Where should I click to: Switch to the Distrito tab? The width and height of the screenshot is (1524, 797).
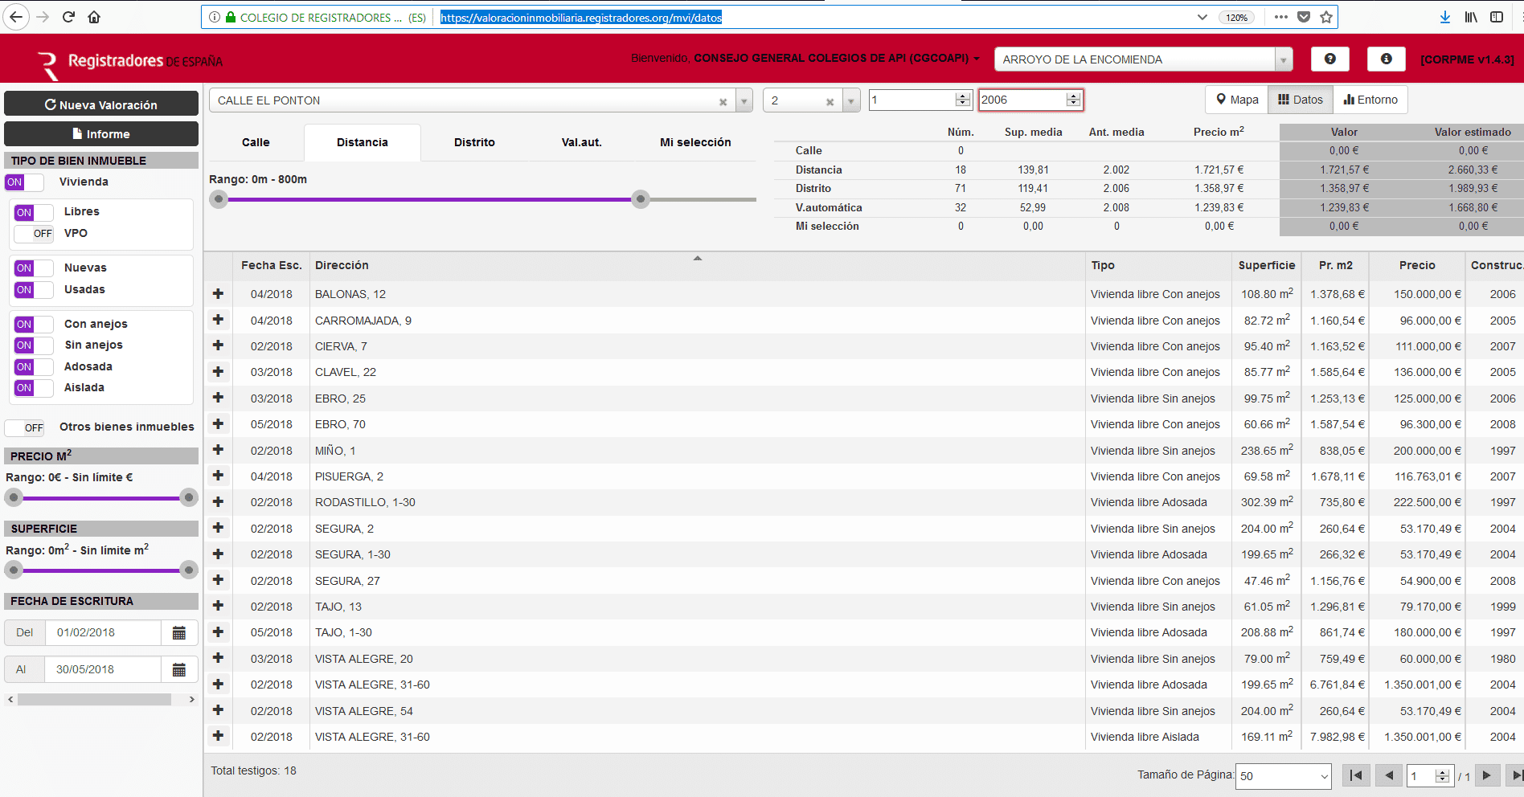point(474,142)
